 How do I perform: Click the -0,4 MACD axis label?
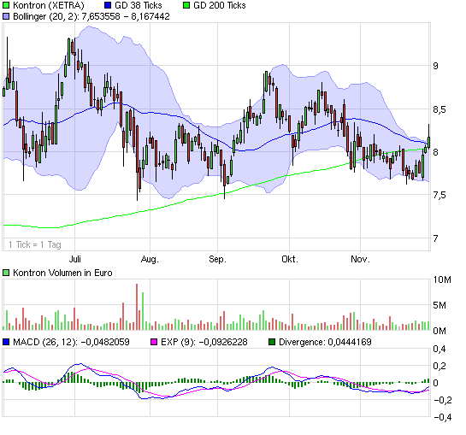point(442,417)
